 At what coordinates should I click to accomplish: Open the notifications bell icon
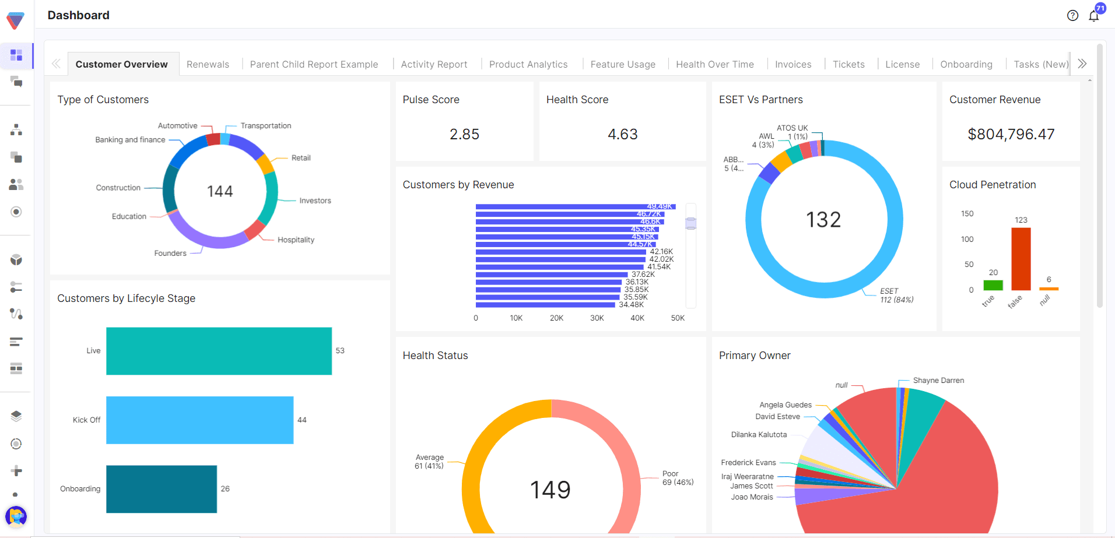click(1093, 16)
